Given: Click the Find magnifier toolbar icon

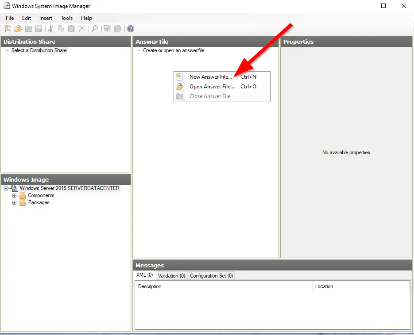Looking at the screenshot, I should click(x=94, y=29).
